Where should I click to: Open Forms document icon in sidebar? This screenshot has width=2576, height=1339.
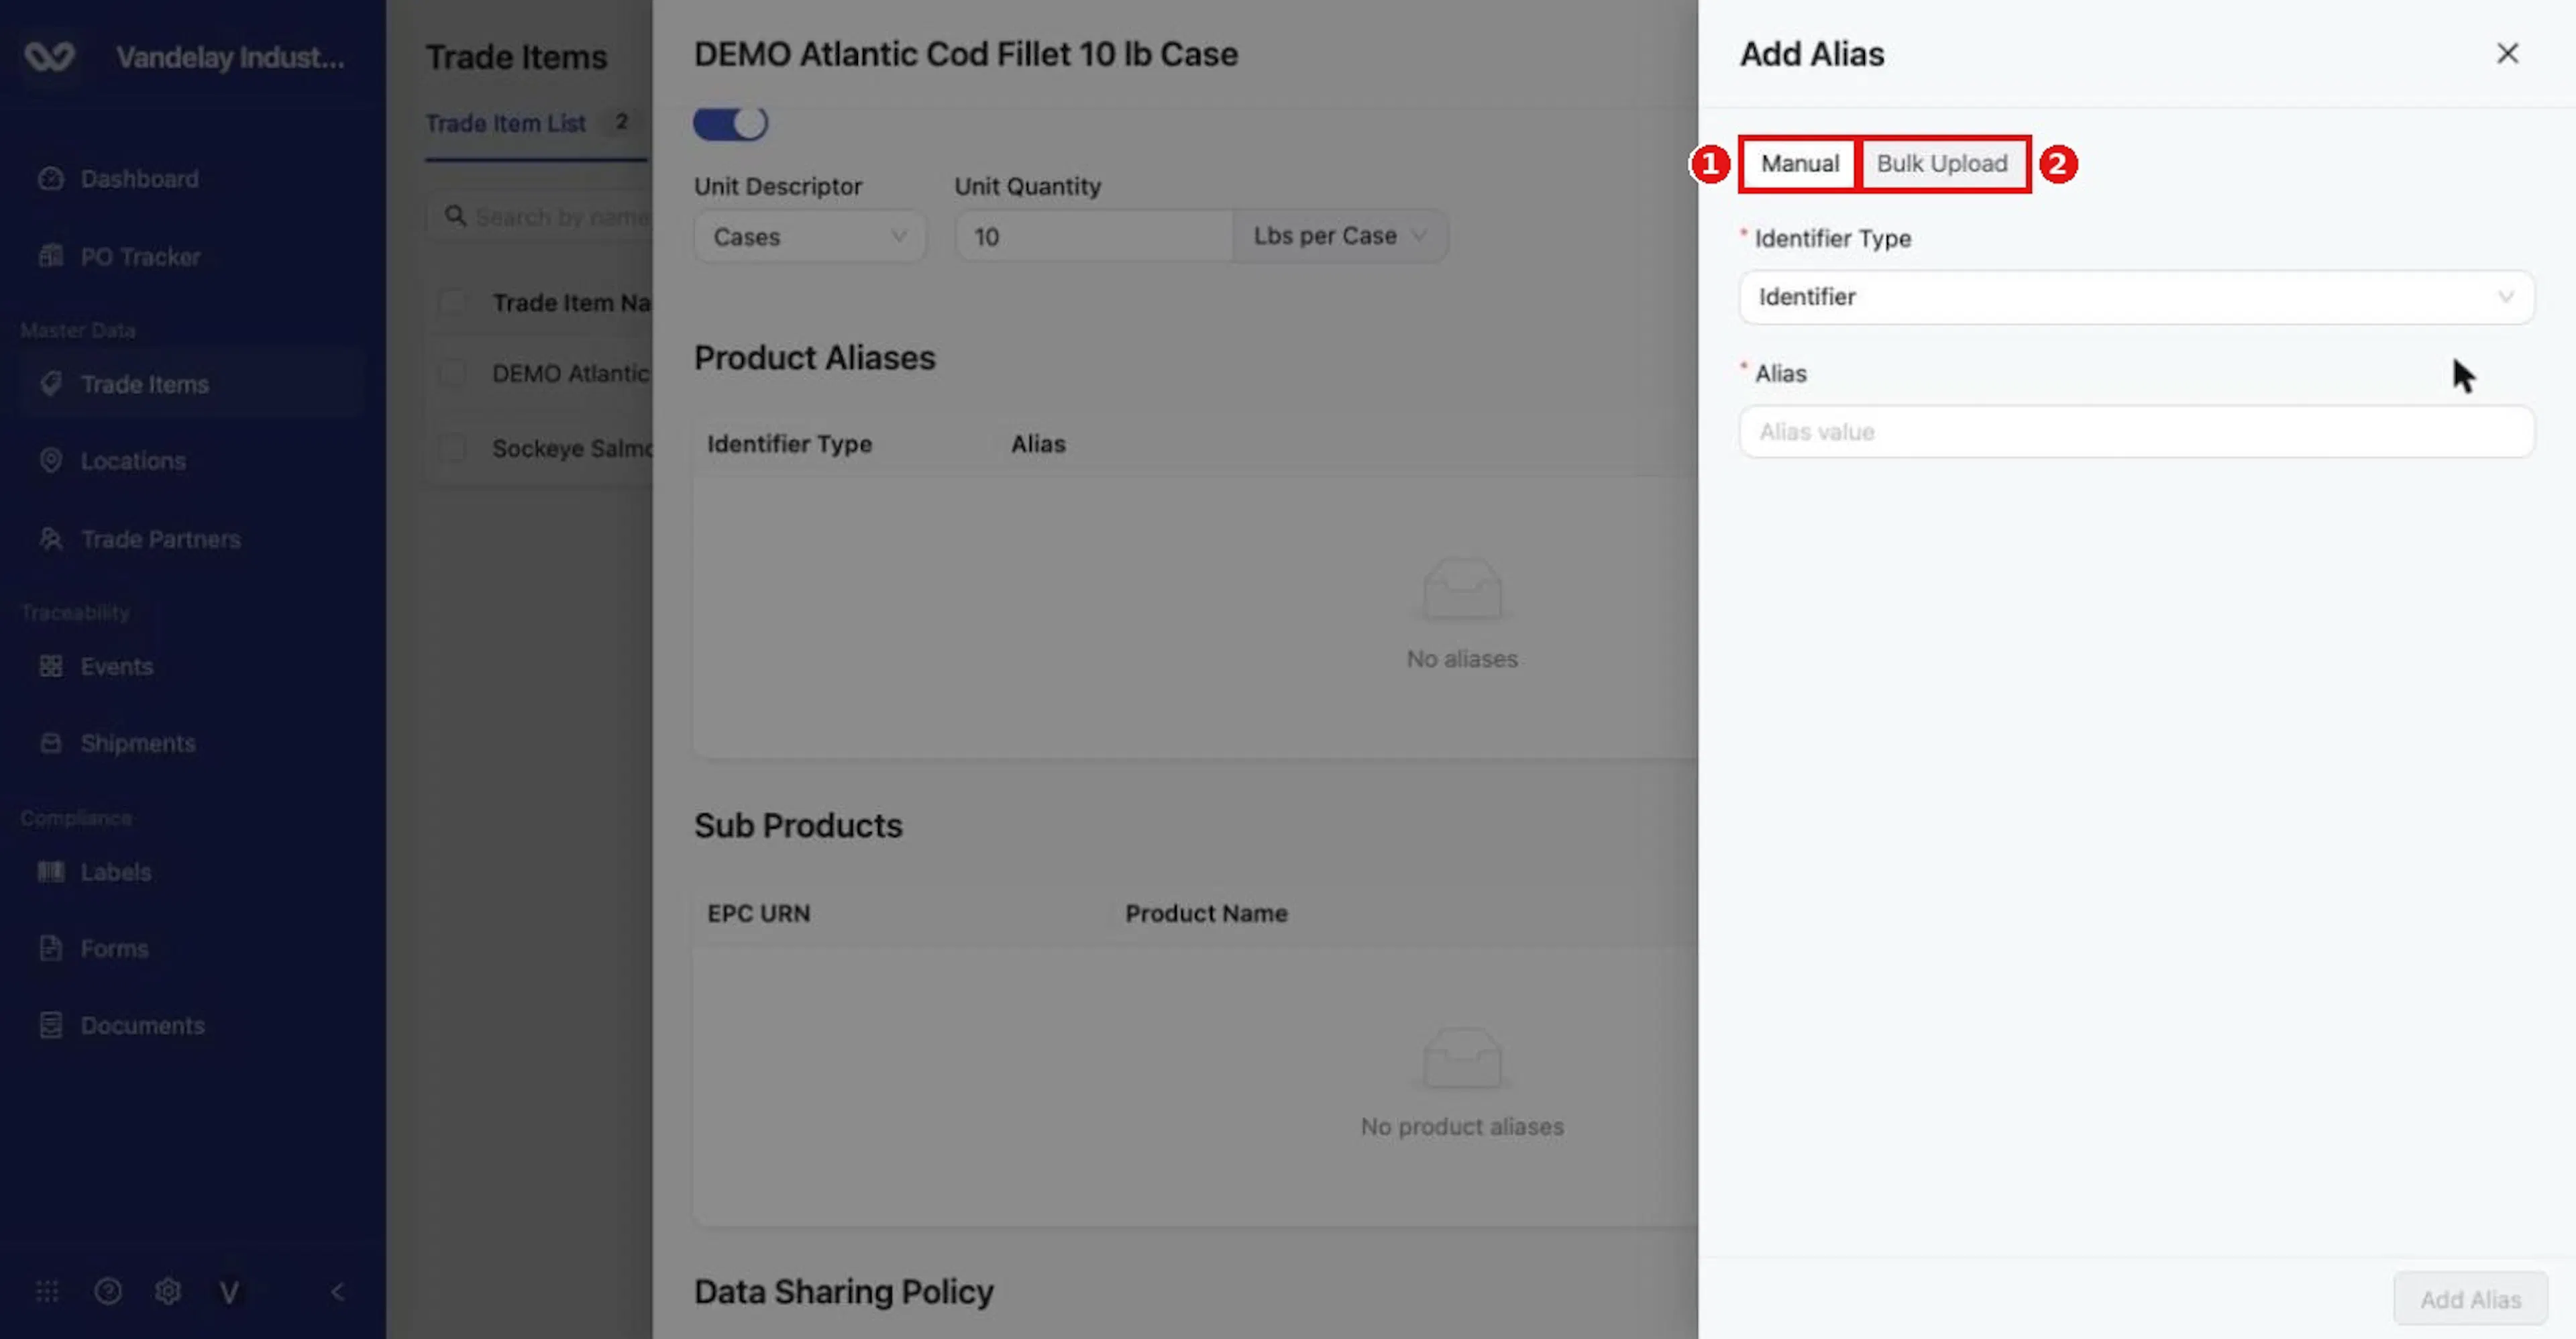(51, 947)
